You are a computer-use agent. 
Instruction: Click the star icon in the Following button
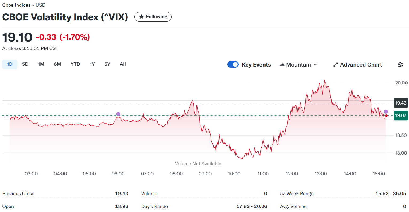coord(142,17)
